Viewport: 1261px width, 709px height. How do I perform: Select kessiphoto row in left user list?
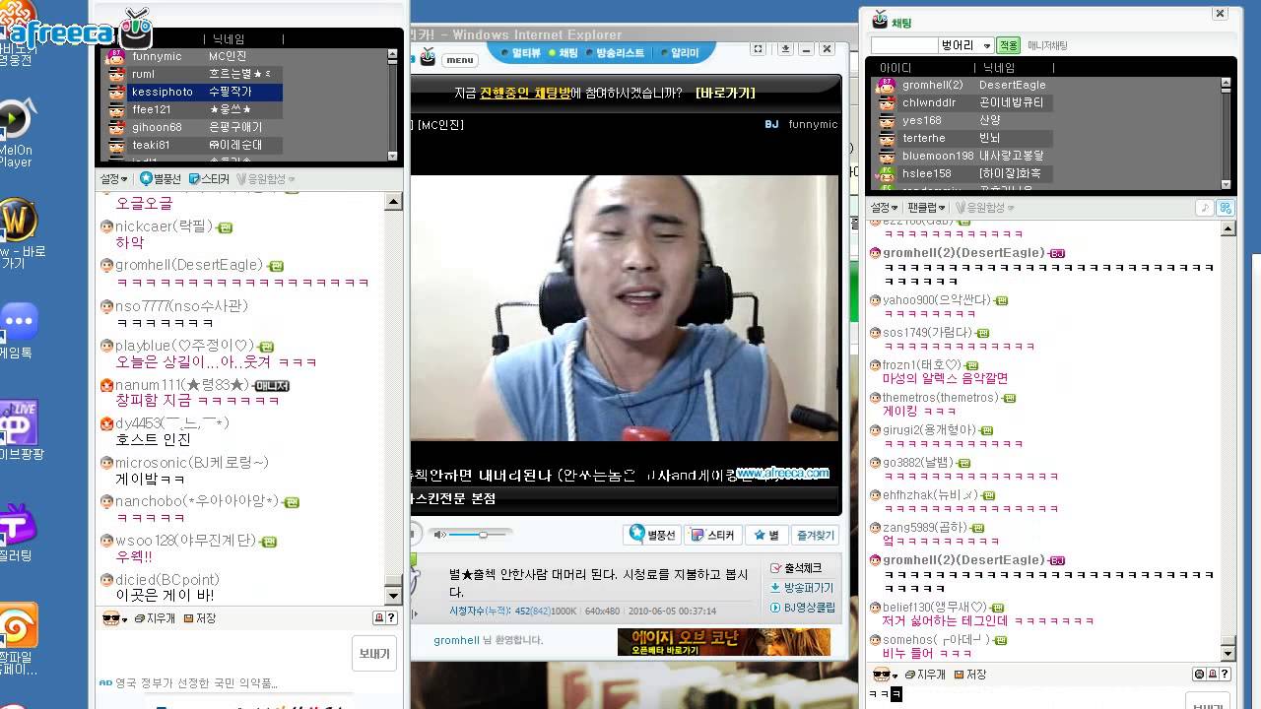[x=193, y=92]
